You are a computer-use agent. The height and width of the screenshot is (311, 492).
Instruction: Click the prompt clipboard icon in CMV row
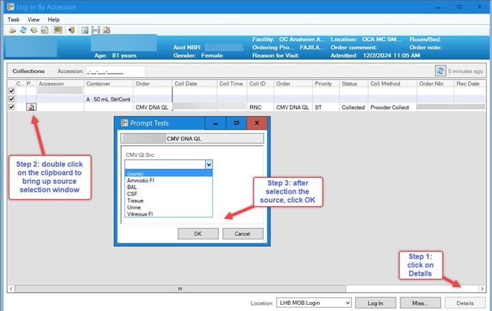[x=31, y=107]
